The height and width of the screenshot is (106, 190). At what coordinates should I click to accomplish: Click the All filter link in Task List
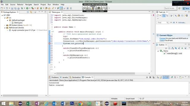(x=174, y=23)
